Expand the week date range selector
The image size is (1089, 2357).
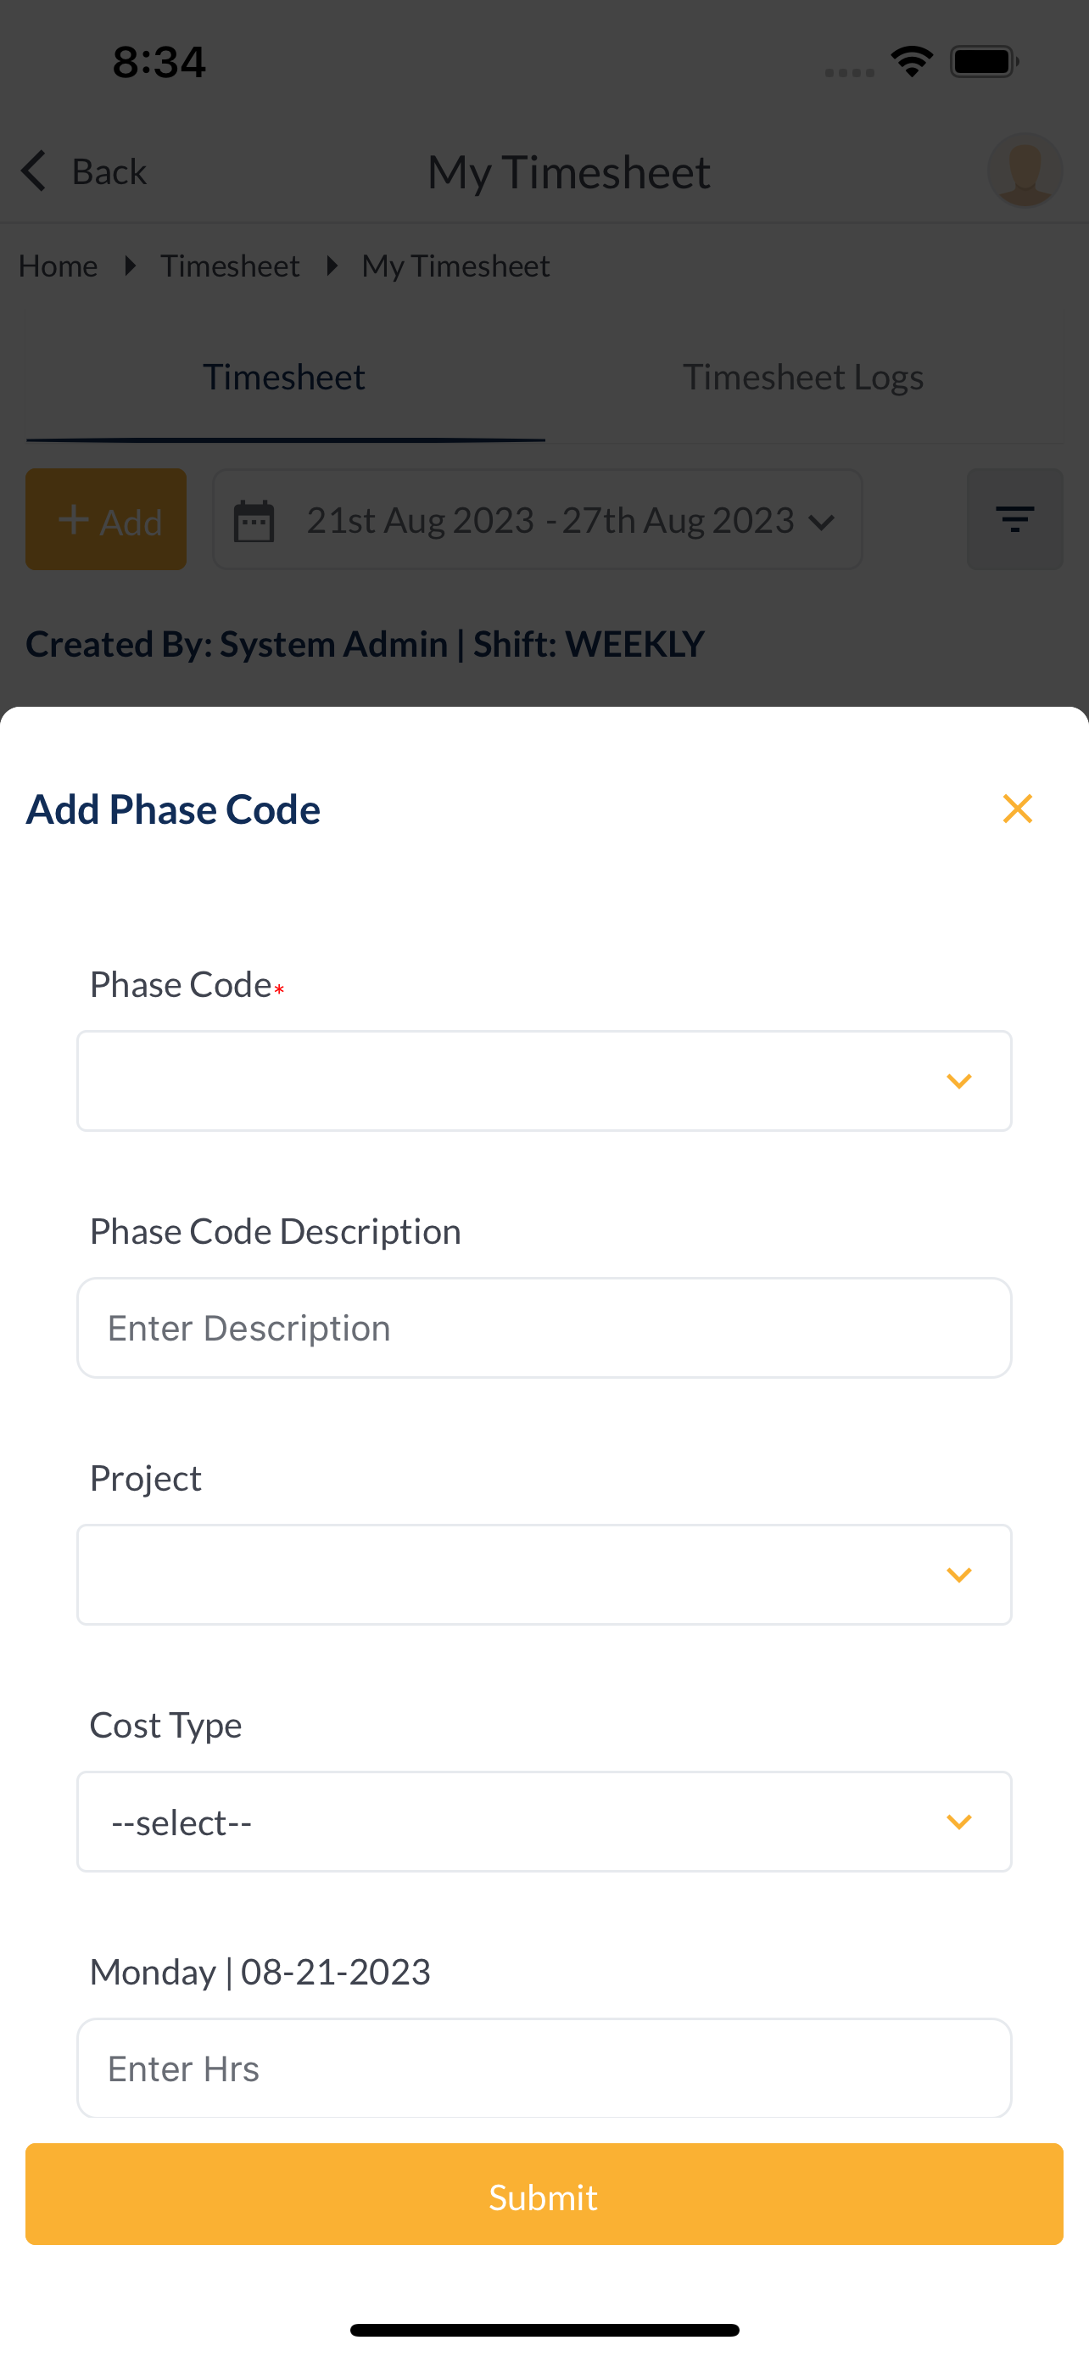pyautogui.click(x=538, y=520)
